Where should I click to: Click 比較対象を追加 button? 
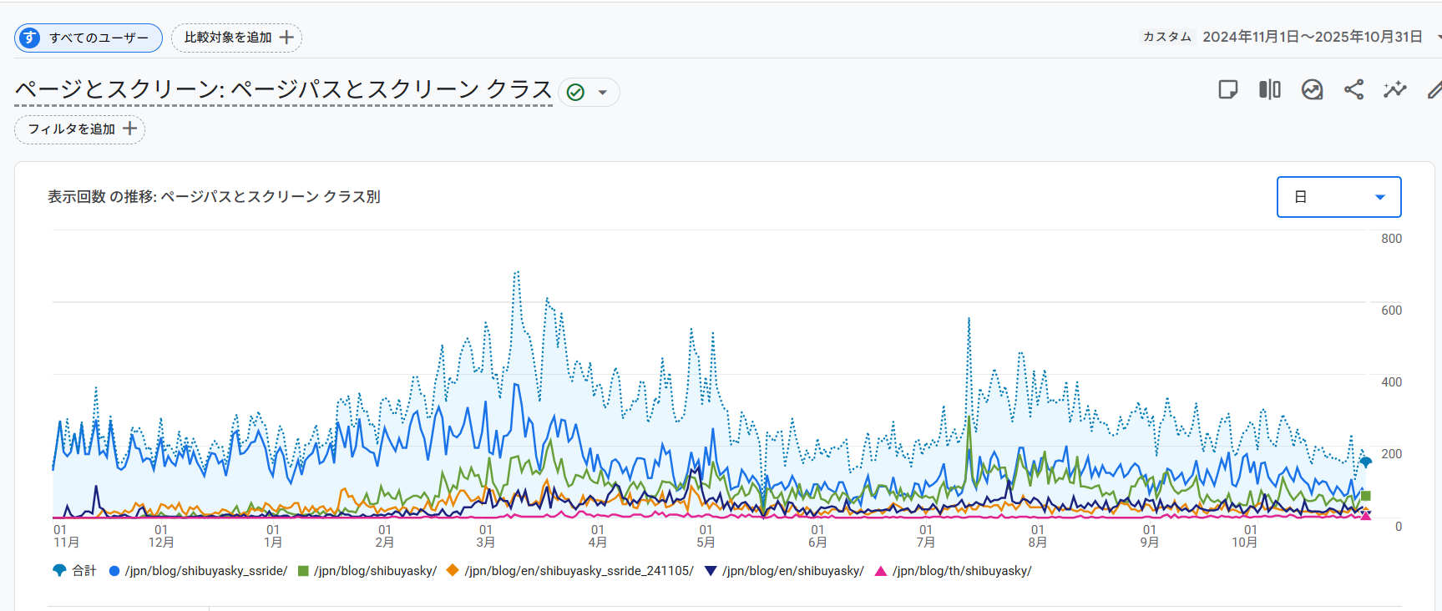point(237,38)
